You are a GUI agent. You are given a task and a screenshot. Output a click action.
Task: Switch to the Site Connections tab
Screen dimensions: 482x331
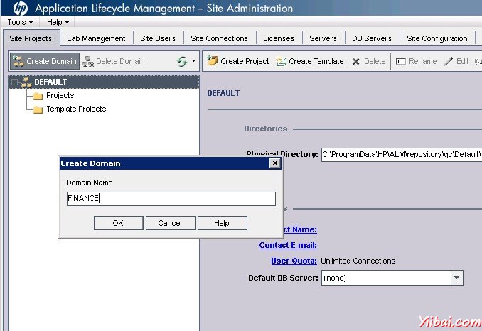pyautogui.click(x=220, y=38)
